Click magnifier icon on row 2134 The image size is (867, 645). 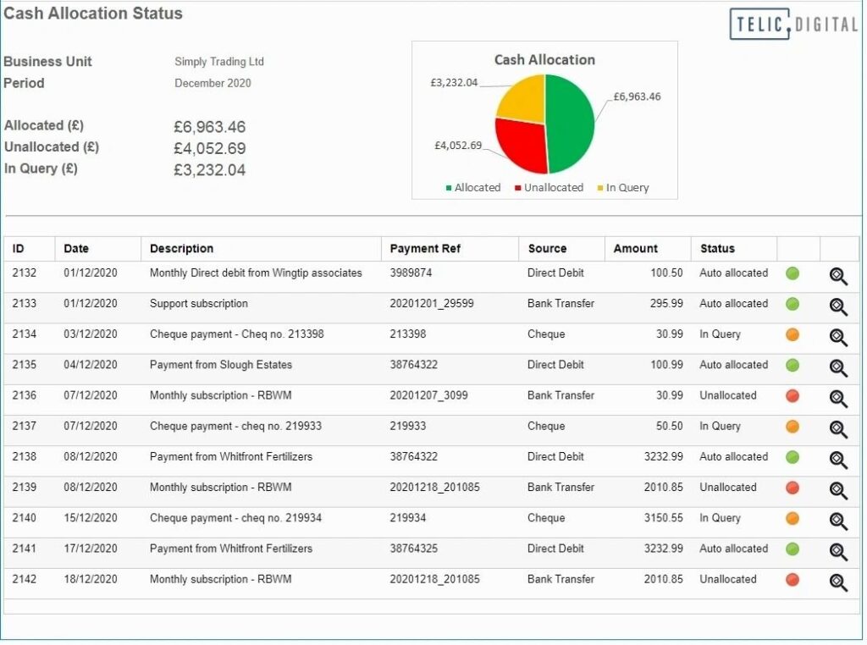coord(837,337)
